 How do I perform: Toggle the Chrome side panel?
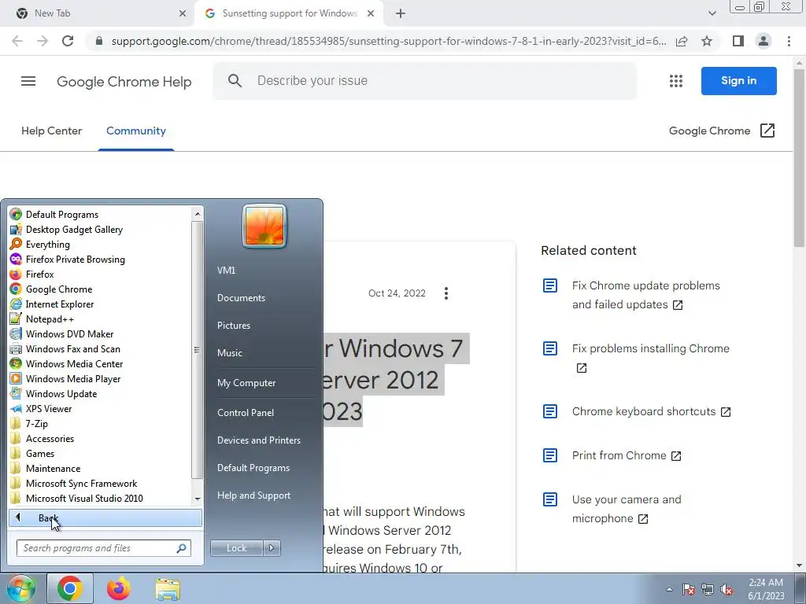click(x=738, y=41)
